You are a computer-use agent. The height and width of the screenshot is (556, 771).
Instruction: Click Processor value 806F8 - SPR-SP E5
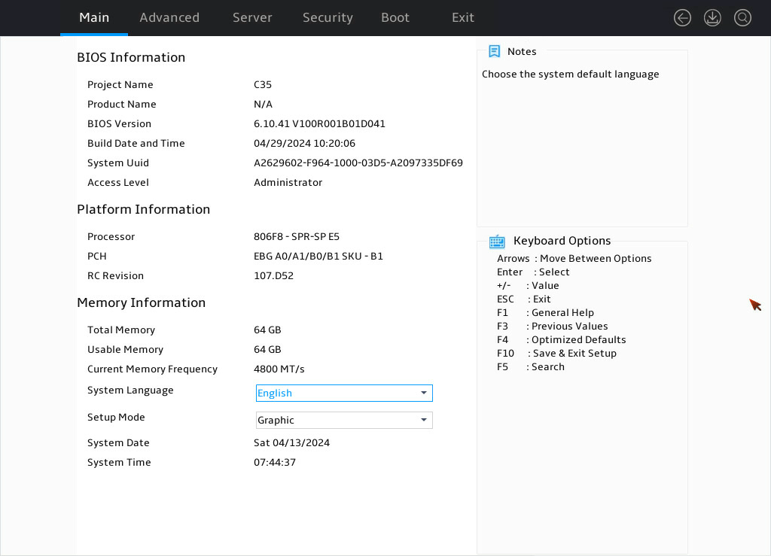[297, 236]
